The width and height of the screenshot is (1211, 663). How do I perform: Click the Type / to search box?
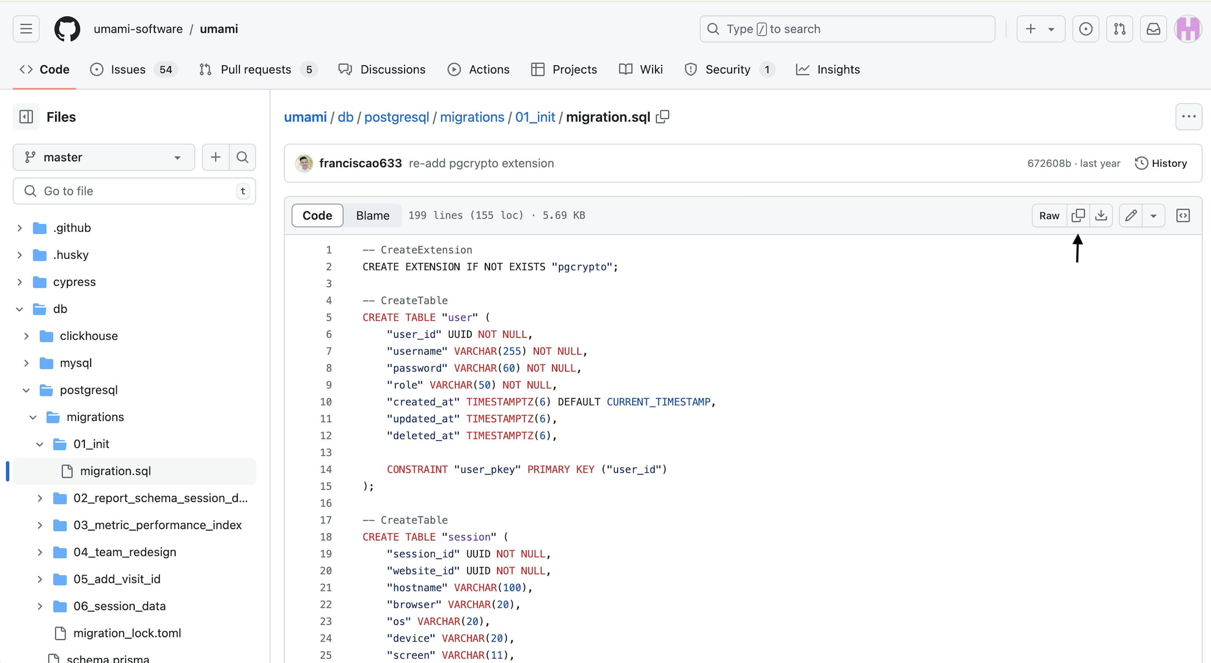pos(847,29)
